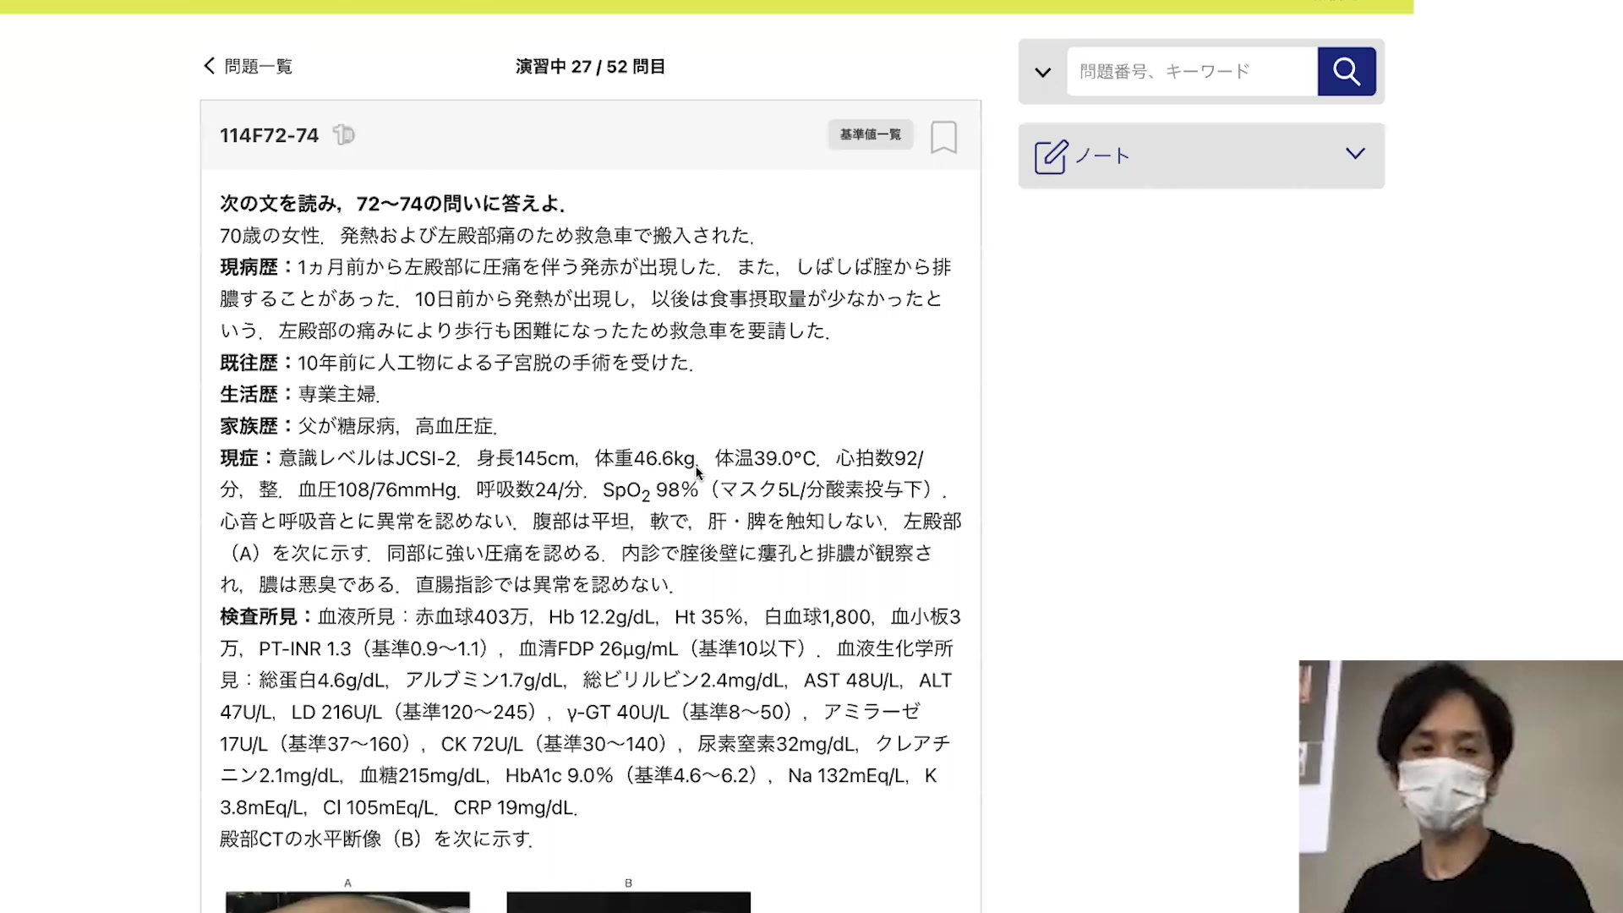1623x913 pixels.
Task: Expand the ノート panel chevron
Action: pyautogui.click(x=1354, y=154)
